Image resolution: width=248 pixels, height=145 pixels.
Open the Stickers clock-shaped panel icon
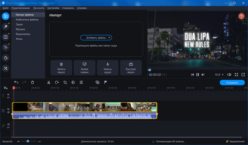(5, 58)
